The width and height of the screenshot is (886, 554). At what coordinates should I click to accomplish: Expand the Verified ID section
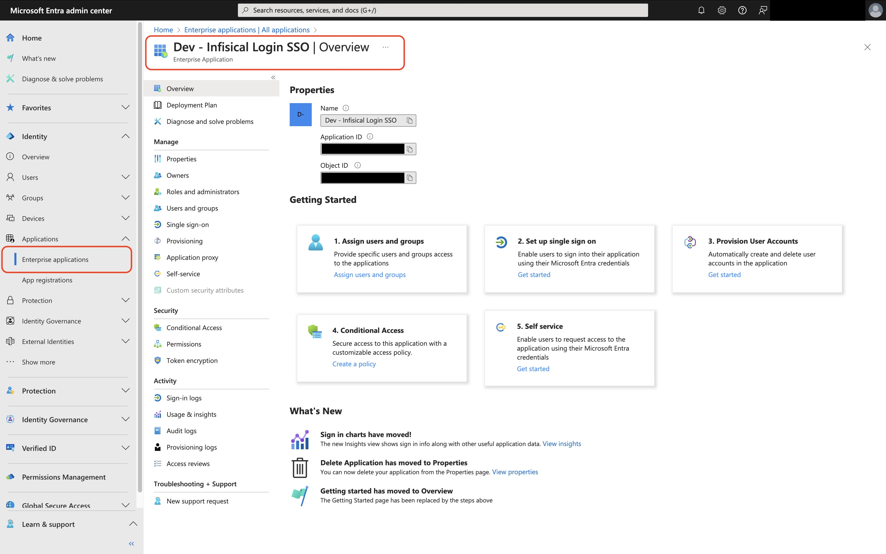(126, 448)
